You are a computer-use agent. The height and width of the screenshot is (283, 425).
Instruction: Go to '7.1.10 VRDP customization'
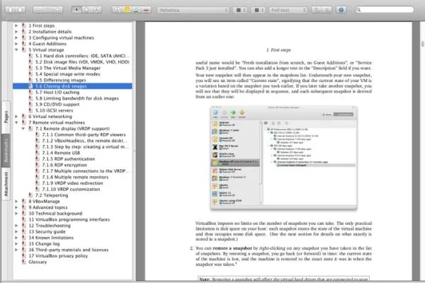[x=71, y=190]
